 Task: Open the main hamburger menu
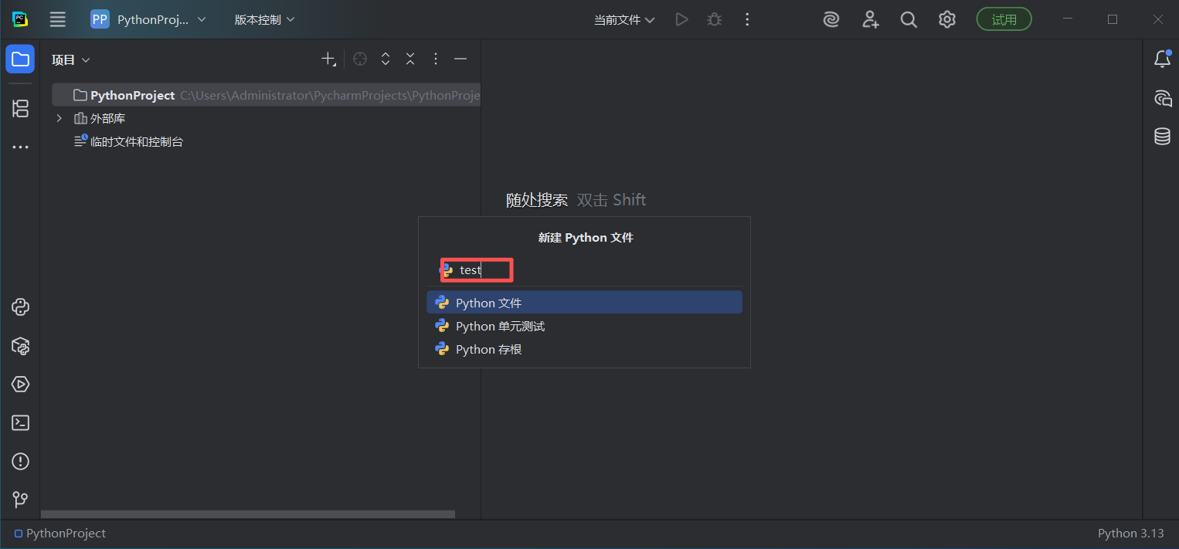57,19
